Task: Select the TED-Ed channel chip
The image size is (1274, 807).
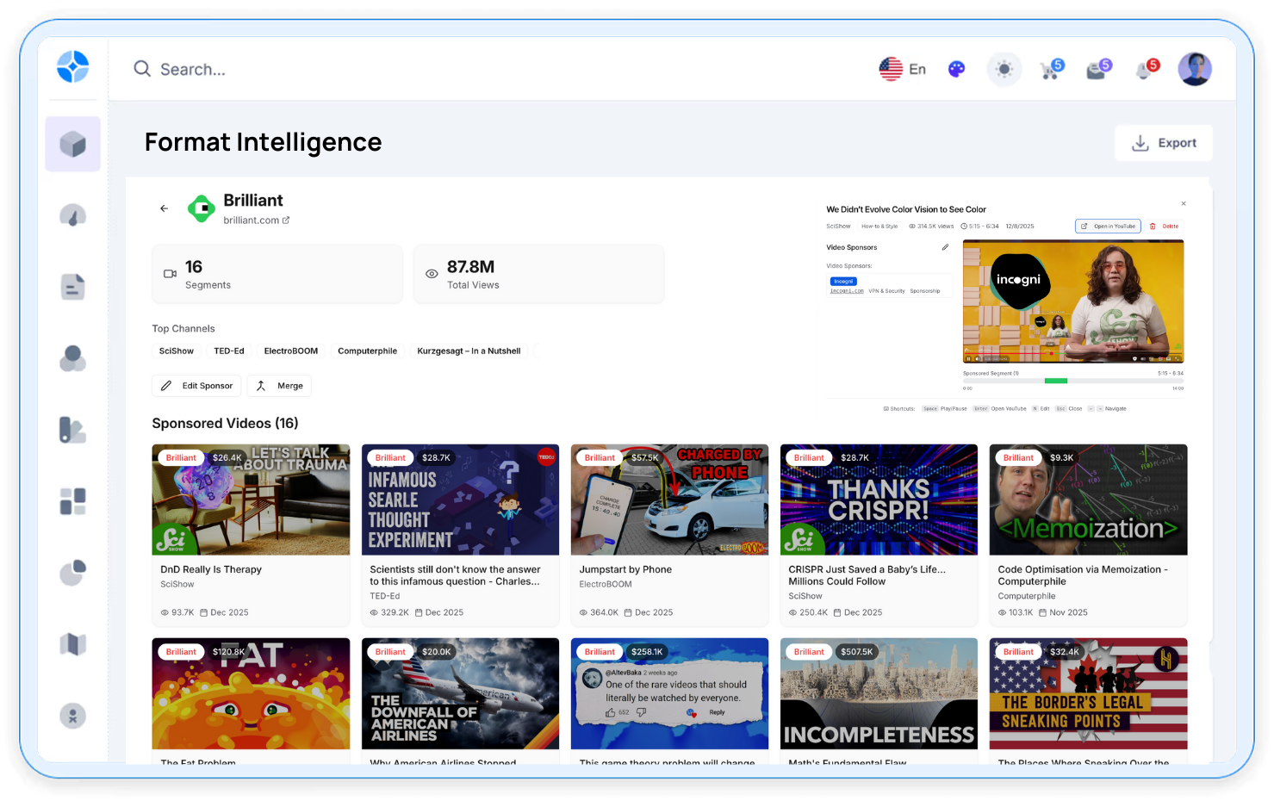Action: pos(229,351)
